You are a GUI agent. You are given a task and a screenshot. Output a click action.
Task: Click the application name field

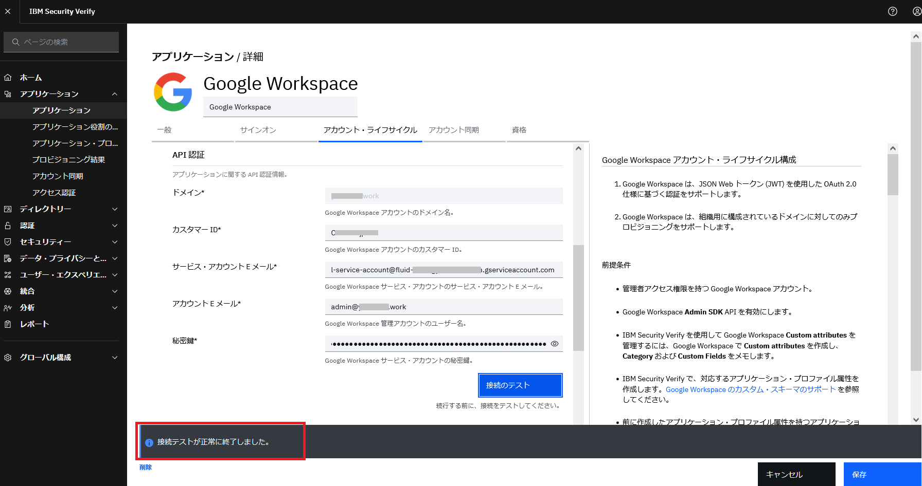[280, 107]
